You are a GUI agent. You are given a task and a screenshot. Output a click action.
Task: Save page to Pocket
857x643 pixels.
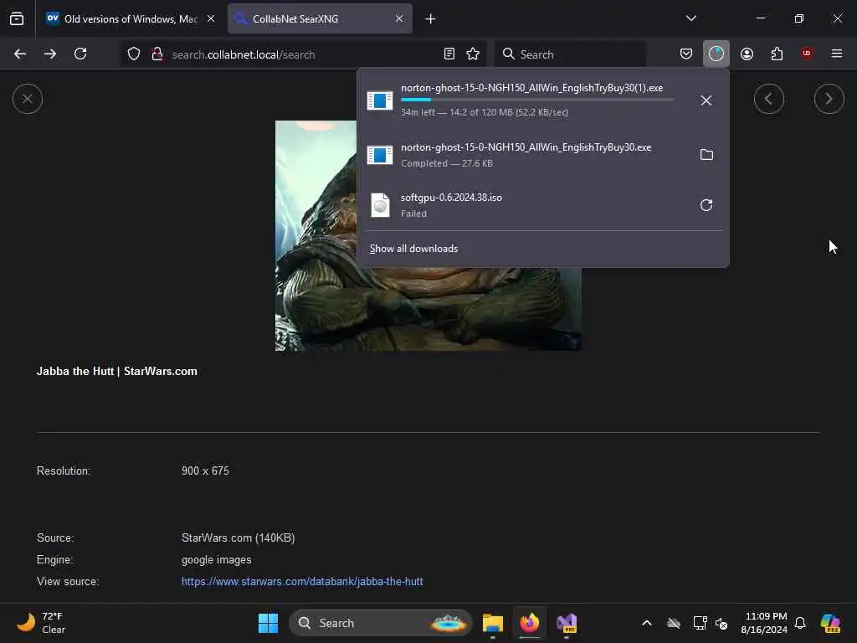pyautogui.click(x=686, y=54)
